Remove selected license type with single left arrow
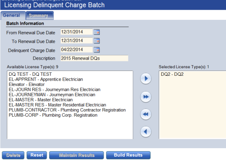Image resolution: width=226 pixels, height=165 pixels. click(145, 132)
